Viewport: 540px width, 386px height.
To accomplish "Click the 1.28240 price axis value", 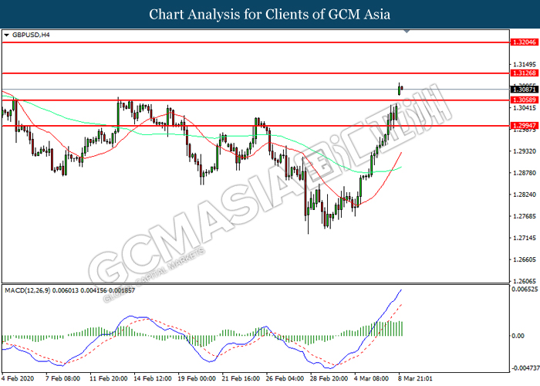I will [x=525, y=195].
